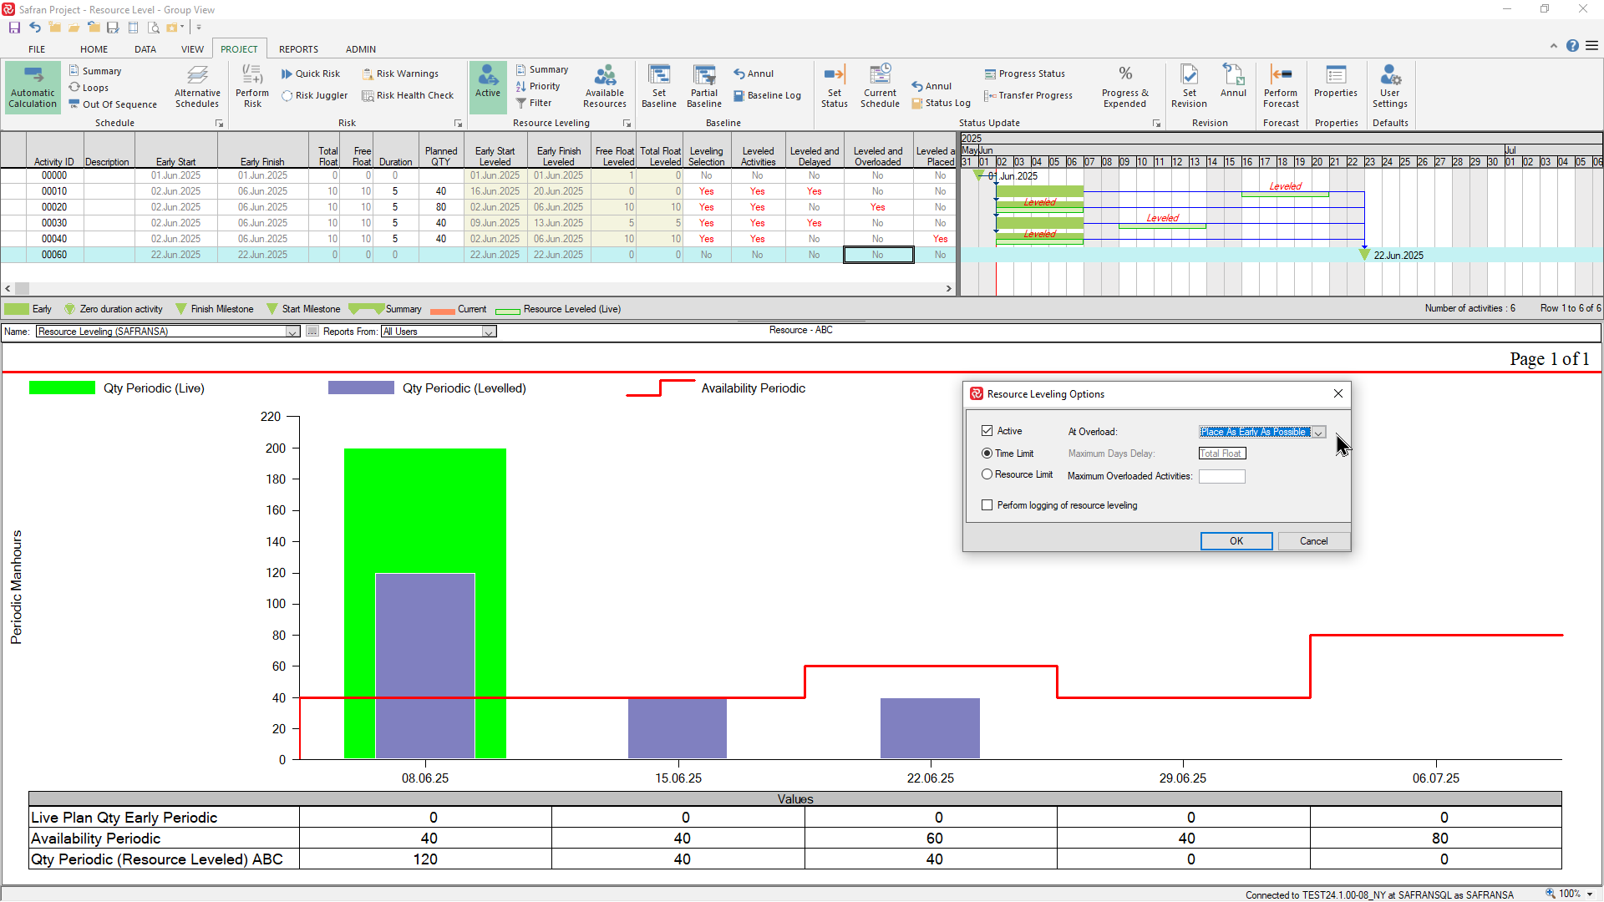Click the purple Qty Periodic (Levelled) swatch
Screen dimensions: 1604x902
pos(361,388)
